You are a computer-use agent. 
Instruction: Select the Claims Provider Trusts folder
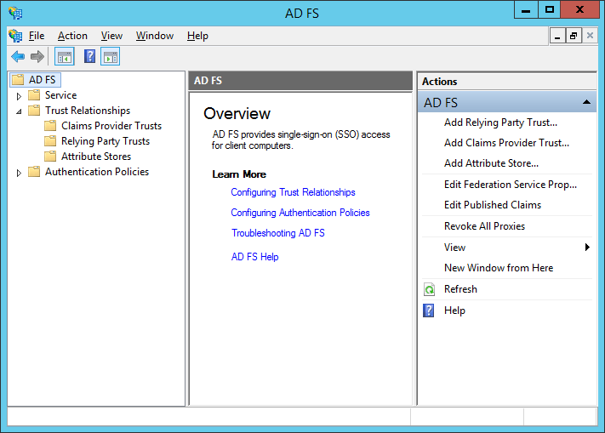click(x=111, y=126)
